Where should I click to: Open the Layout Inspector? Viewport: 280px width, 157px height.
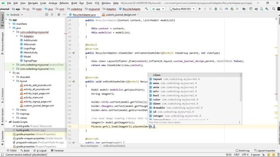coord(265,150)
